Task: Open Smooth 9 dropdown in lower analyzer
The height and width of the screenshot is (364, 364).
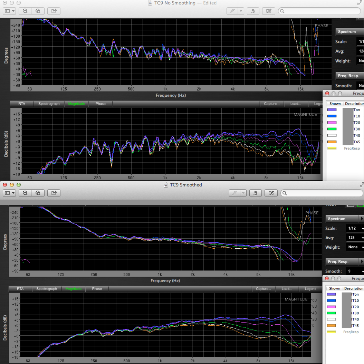Action: [355, 271]
